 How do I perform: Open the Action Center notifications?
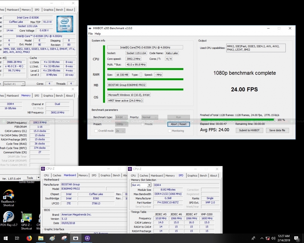tap(296, 238)
